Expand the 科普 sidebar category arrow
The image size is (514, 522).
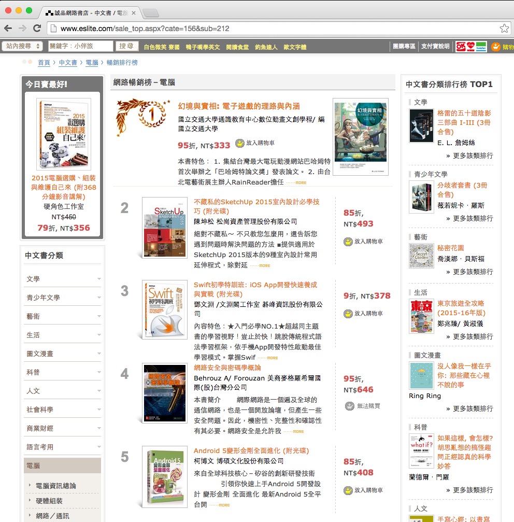click(99, 372)
